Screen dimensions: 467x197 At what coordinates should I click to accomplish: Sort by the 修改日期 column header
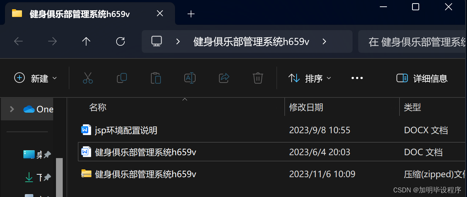[x=306, y=107]
